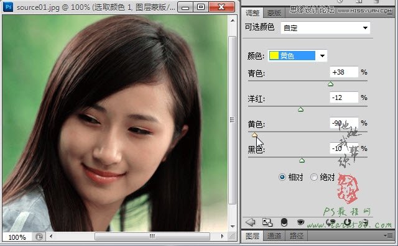Click the 青色 value field showing +38
Image resolution: width=398 pixels, height=246 pixels.
click(x=344, y=72)
